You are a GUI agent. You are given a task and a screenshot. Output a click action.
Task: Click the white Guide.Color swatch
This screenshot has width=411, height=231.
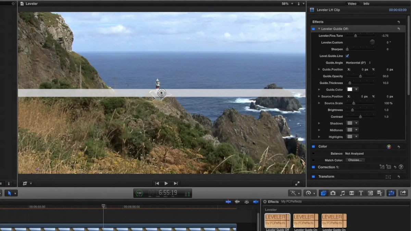(x=350, y=89)
